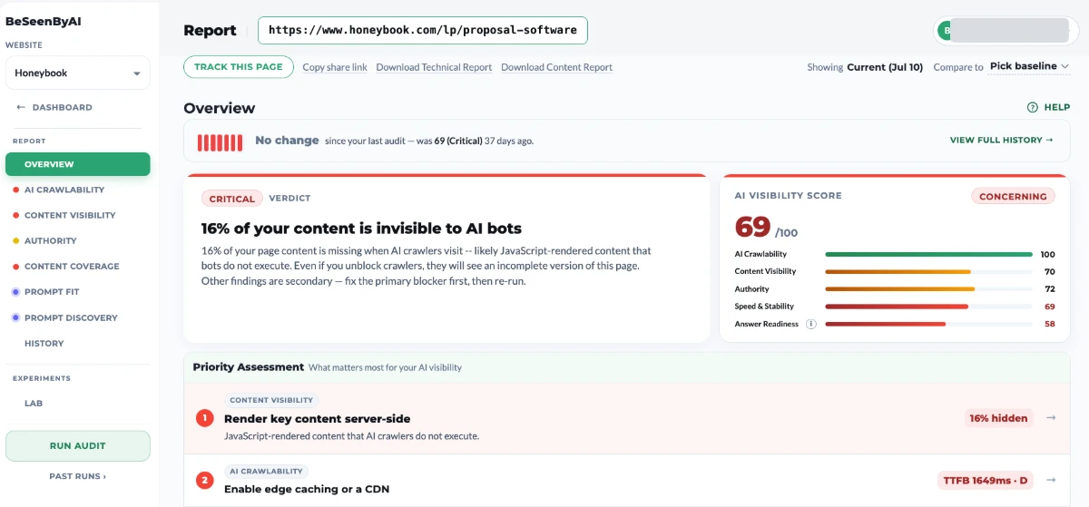Download Content Report link
The image size is (1089, 507).
[x=556, y=67]
